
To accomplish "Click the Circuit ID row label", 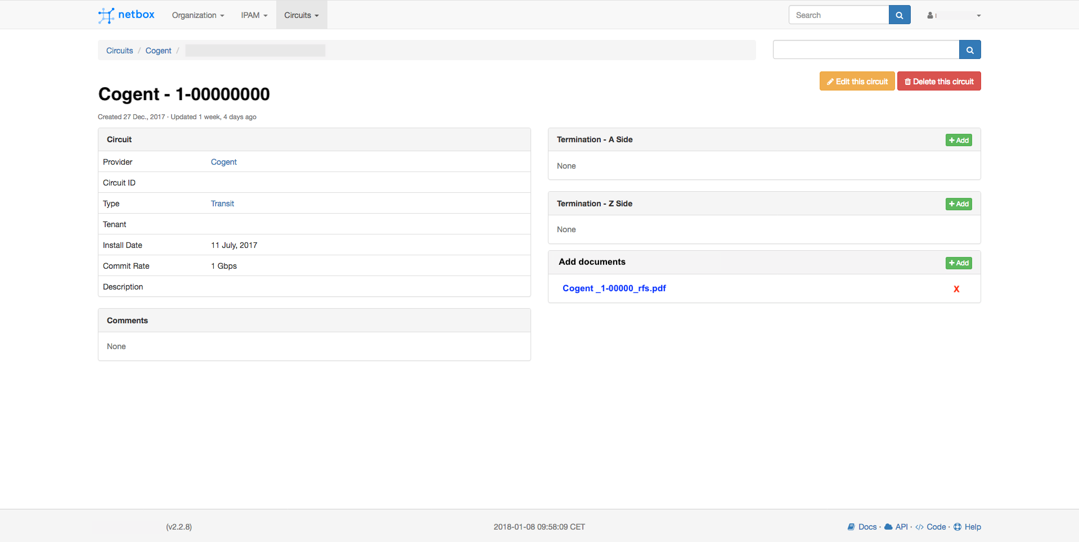I will pyautogui.click(x=119, y=183).
